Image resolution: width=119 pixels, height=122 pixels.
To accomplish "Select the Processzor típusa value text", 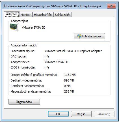I will point(73,51).
